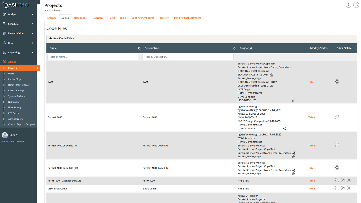Click the share icon in the Format 1030 row

click(284, 129)
